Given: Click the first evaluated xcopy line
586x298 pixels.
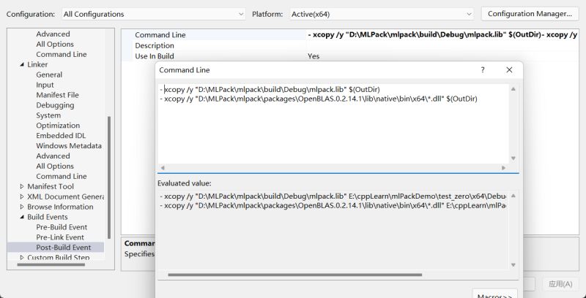Looking at the screenshot, I should (333, 196).
